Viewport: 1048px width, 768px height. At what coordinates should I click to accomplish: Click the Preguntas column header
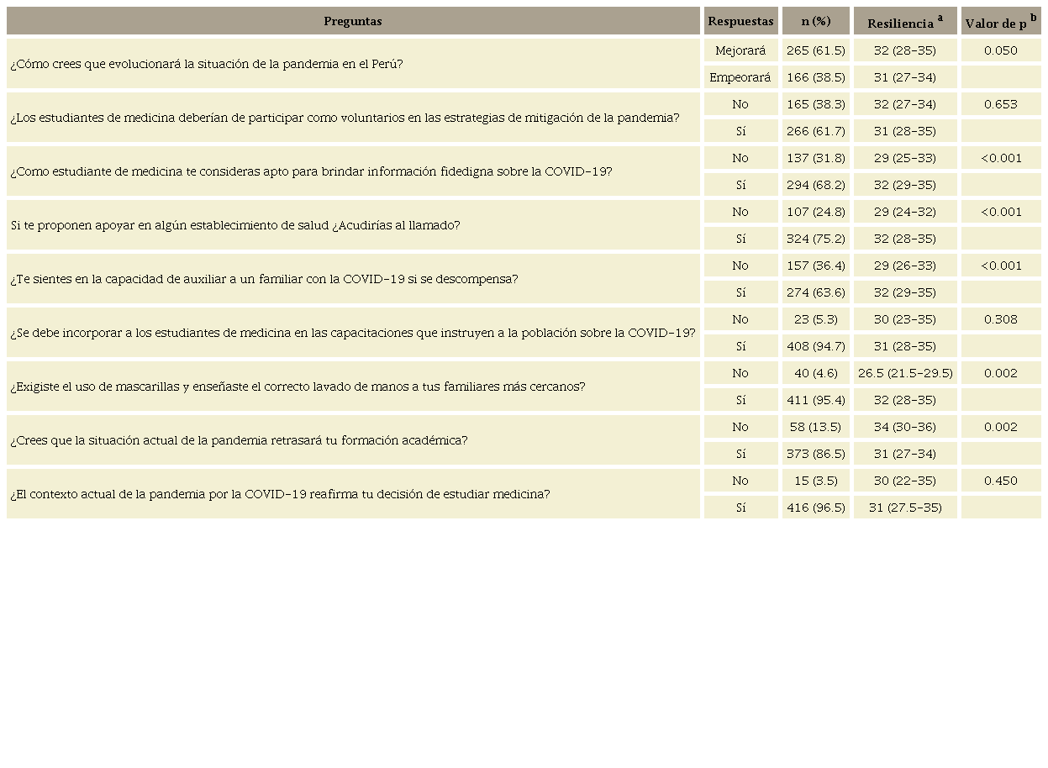[353, 21]
